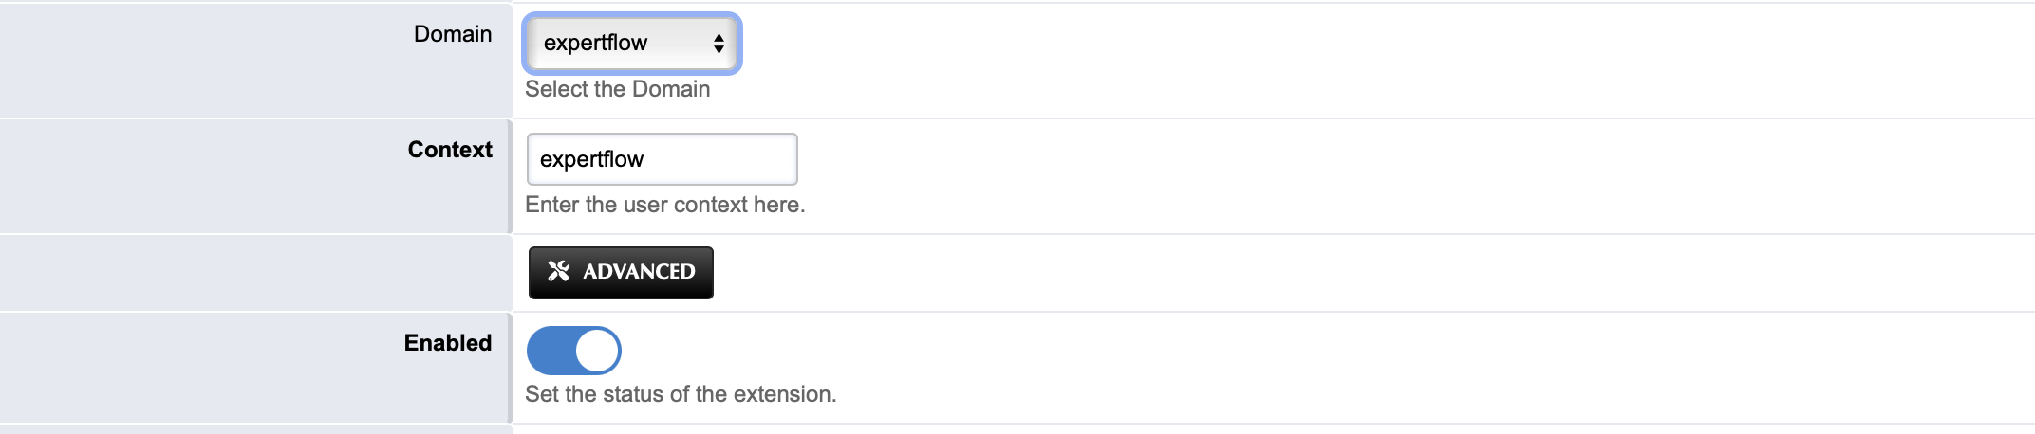
Task: Click the empty space right of the Context field
Action: (1329, 159)
